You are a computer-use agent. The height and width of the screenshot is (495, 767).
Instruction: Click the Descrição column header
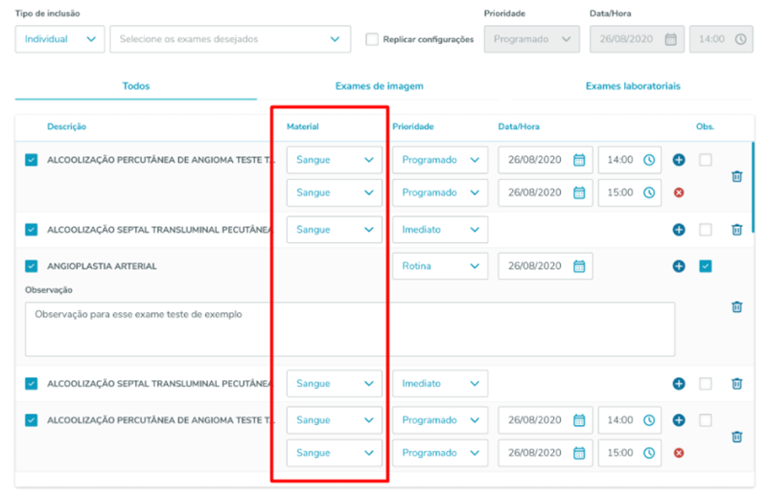(66, 126)
